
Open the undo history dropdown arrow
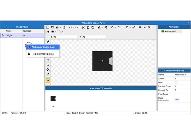point(73,27)
